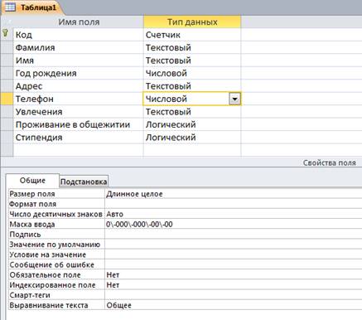Image resolution: width=362 pixels, height=320 pixels.
Task: Click the Имя поля column header
Action: click(x=79, y=22)
